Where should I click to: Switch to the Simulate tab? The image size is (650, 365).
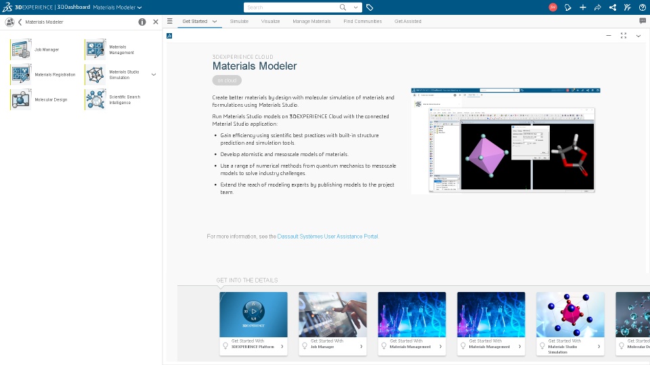coord(239,21)
